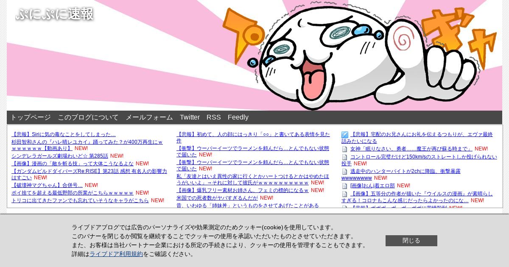Open シンデレラガールズ劇場わいど☆ 第285話
The image size is (509, 267).
click(x=60, y=156)
